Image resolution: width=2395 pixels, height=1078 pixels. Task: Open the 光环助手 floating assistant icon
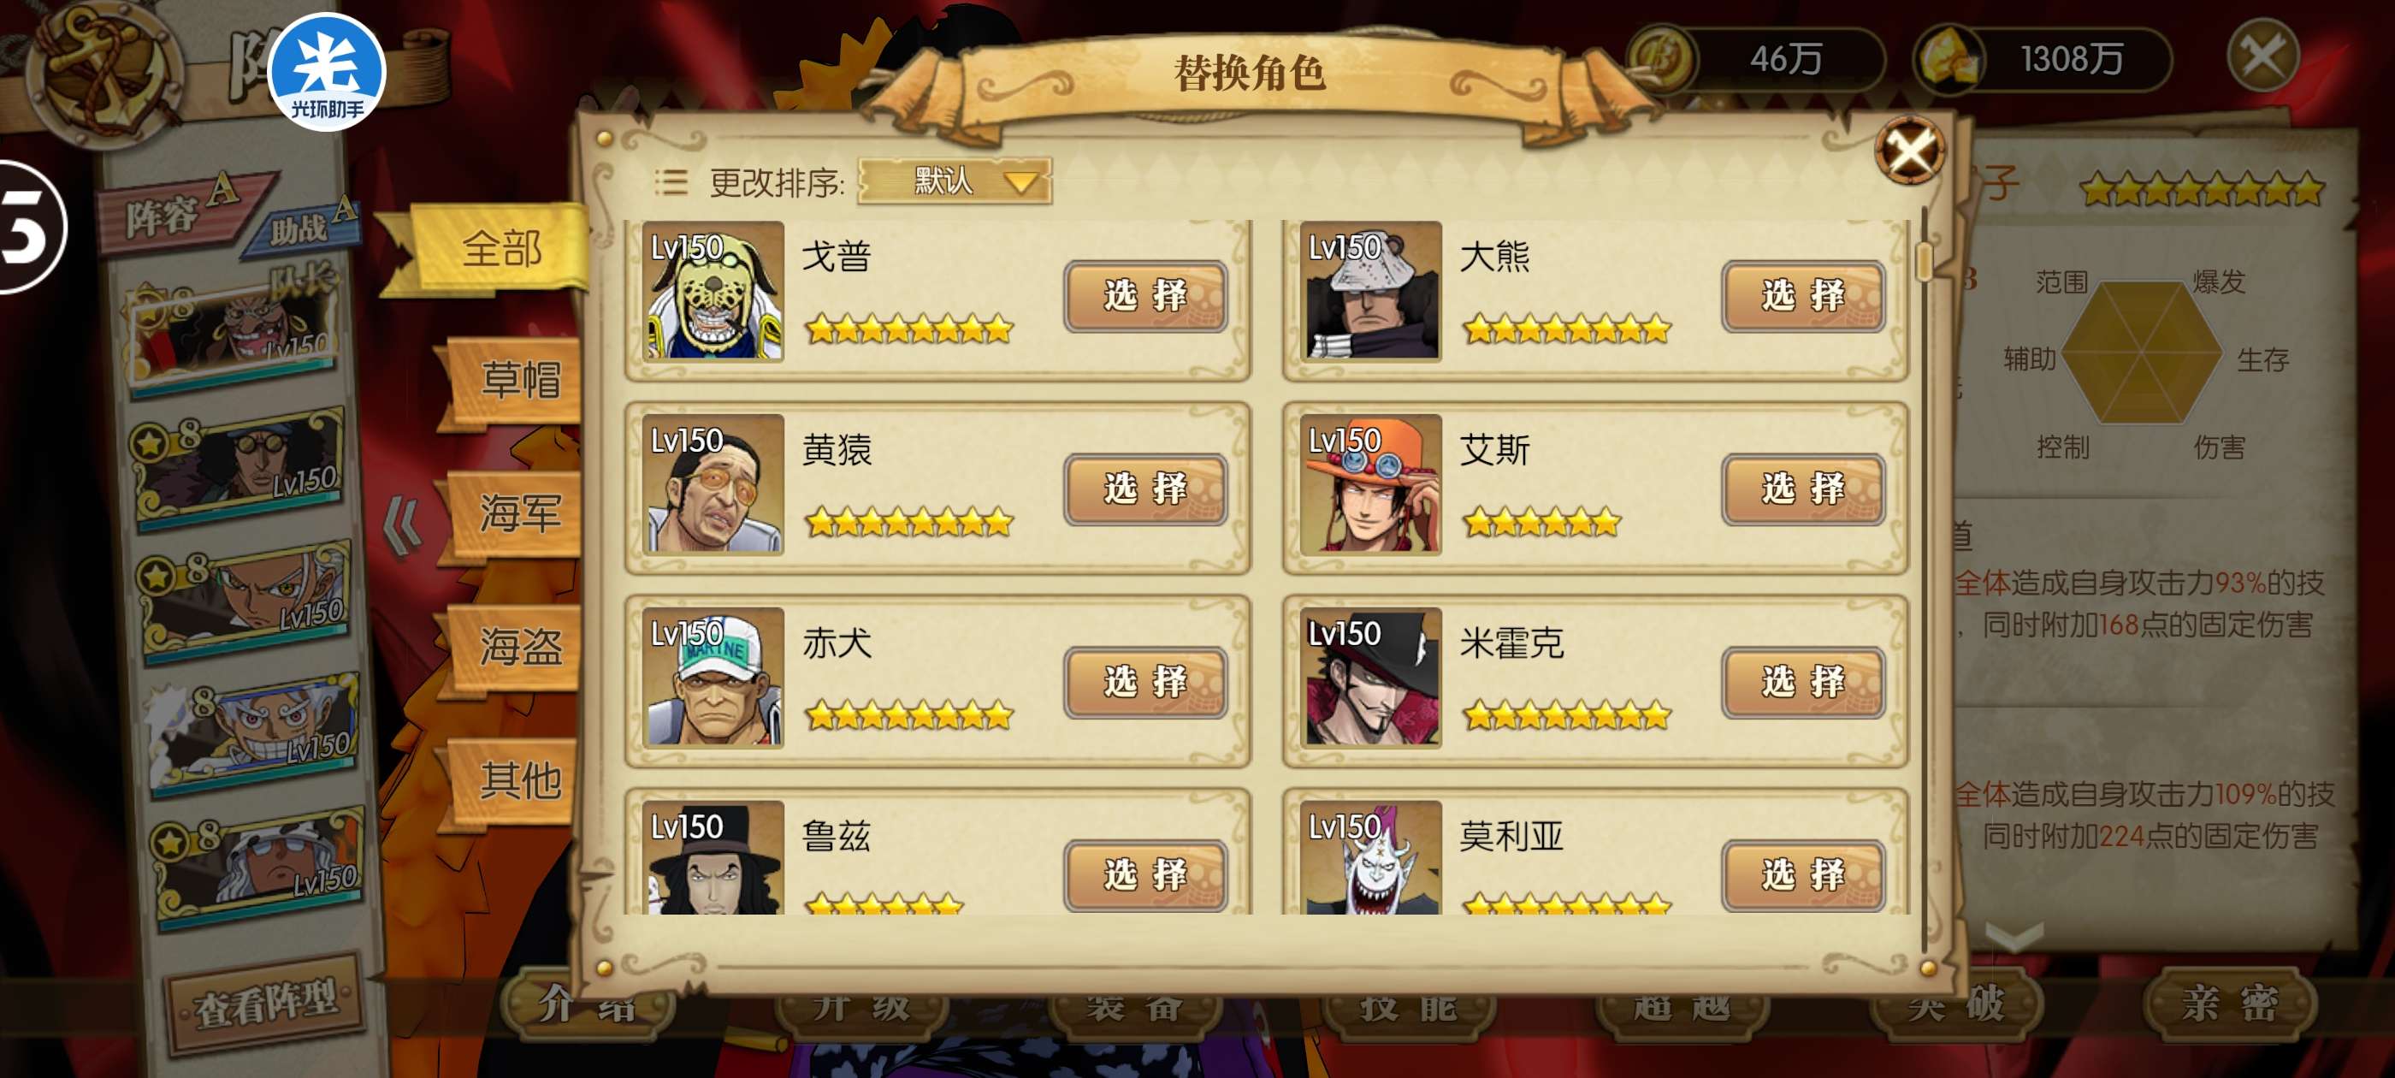tap(327, 73)
